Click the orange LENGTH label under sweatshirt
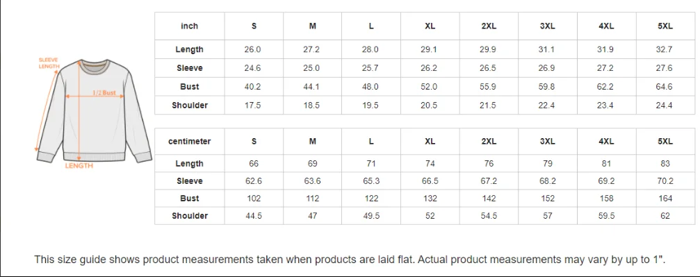700x277 pixels. [79, 166]
